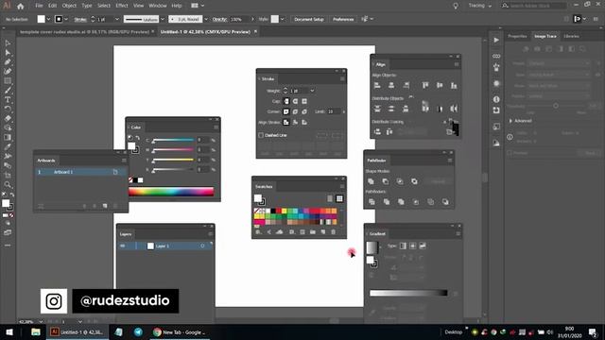This screenshot has width=605, height=340.
Task: Hide Layer 1 with eye icon
Action: [x=122, y=246]
